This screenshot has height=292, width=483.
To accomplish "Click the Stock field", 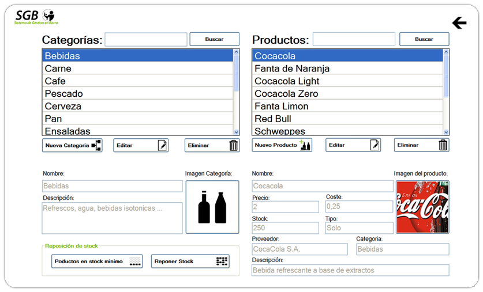I will [x=285, y=228].
